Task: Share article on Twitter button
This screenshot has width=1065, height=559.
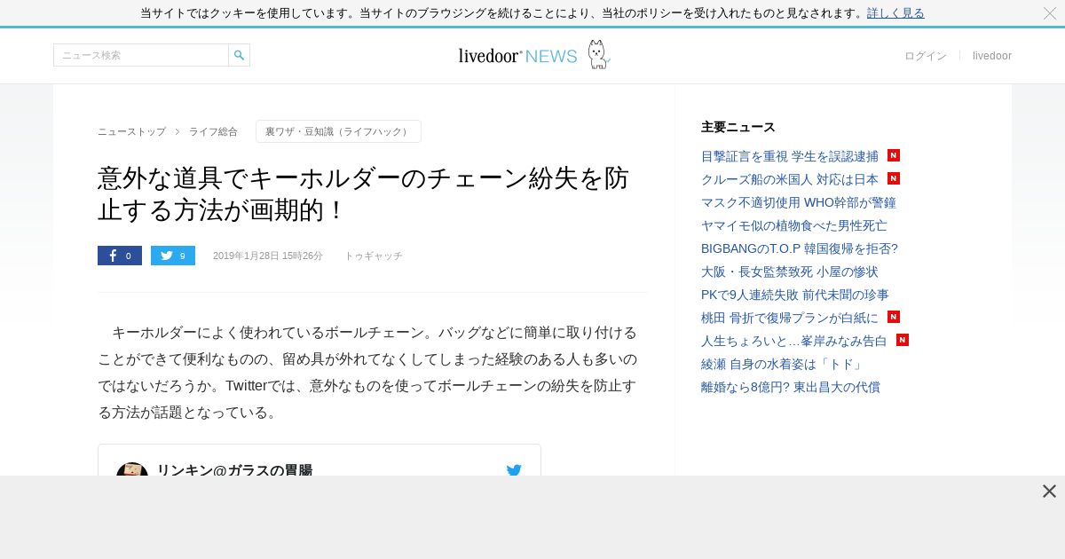Action: click(x=173, y=256)
